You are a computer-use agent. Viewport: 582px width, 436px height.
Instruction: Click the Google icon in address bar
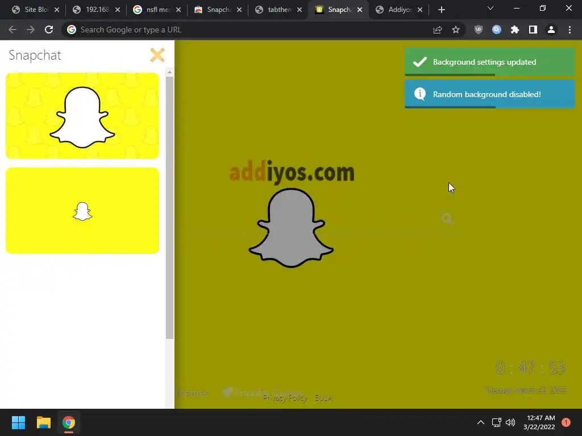coord(72,30)
